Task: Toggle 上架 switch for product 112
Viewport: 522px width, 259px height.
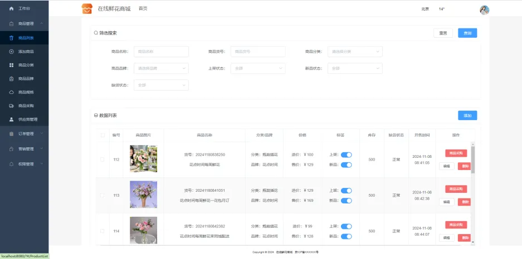Action: tap(346, 155)
